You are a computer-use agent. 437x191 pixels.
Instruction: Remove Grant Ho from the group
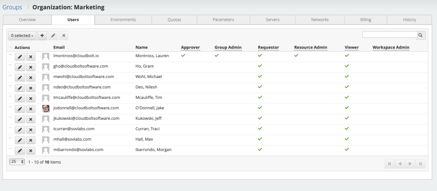click(30, 67)
